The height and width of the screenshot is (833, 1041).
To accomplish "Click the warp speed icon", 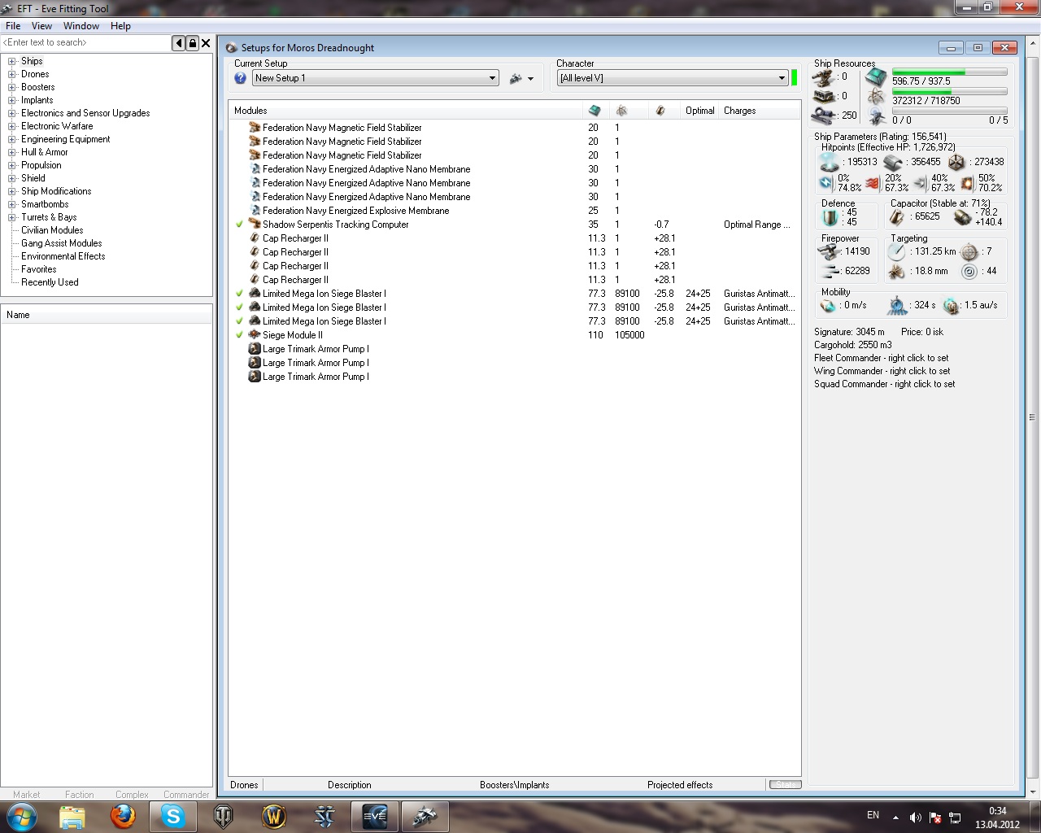I will point(951,306).
